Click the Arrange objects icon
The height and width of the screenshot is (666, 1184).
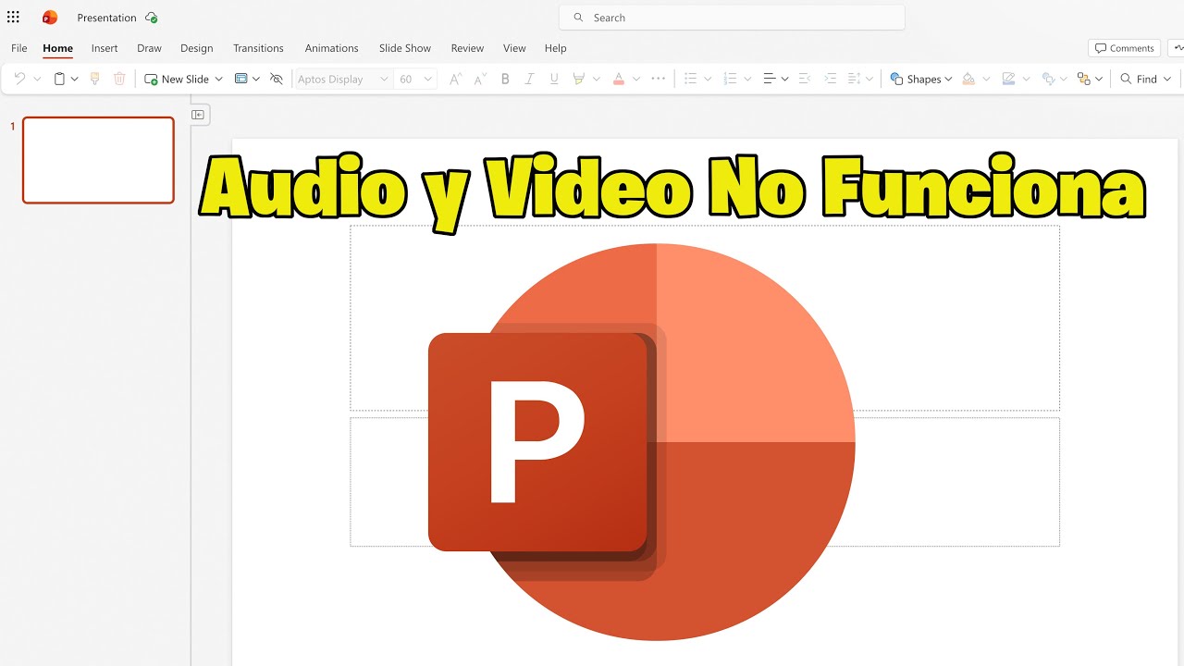pyautogui.click(x=1084, y=79)
